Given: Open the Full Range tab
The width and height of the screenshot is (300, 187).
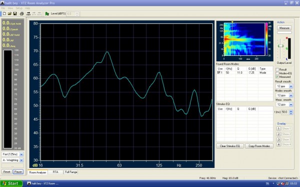Looking at the screenshot, I should tap(71, 172).
